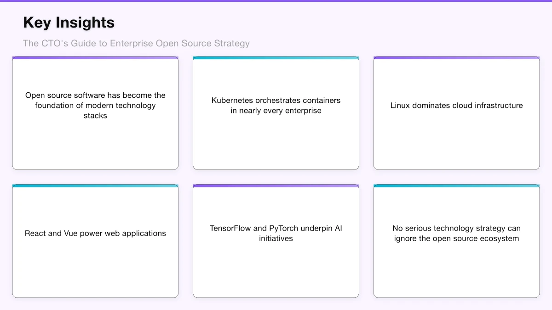Click the "Key Insights" slide title
Image resolution: width=552 pixels, height=310 pixels.
69,23
